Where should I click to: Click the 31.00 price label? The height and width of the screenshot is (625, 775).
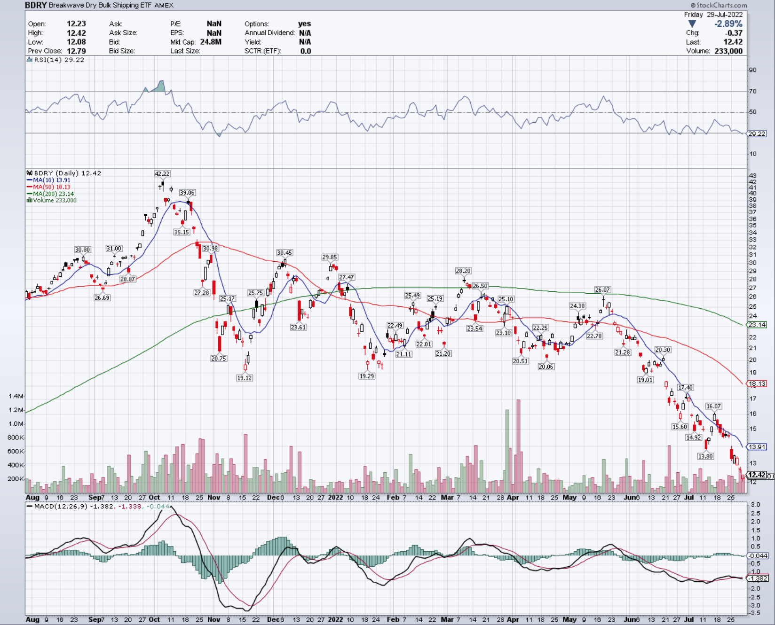[x=114, y=248]
